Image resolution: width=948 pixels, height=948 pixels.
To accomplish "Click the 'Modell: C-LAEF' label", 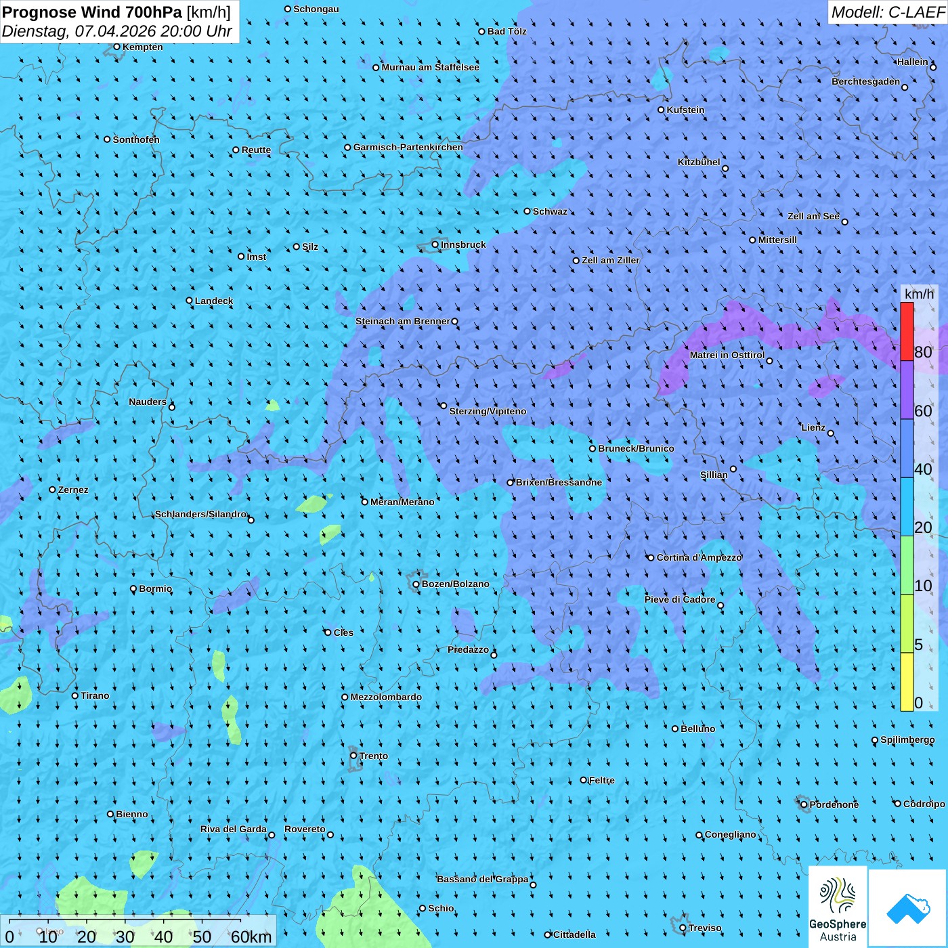I will pos(888,12).
